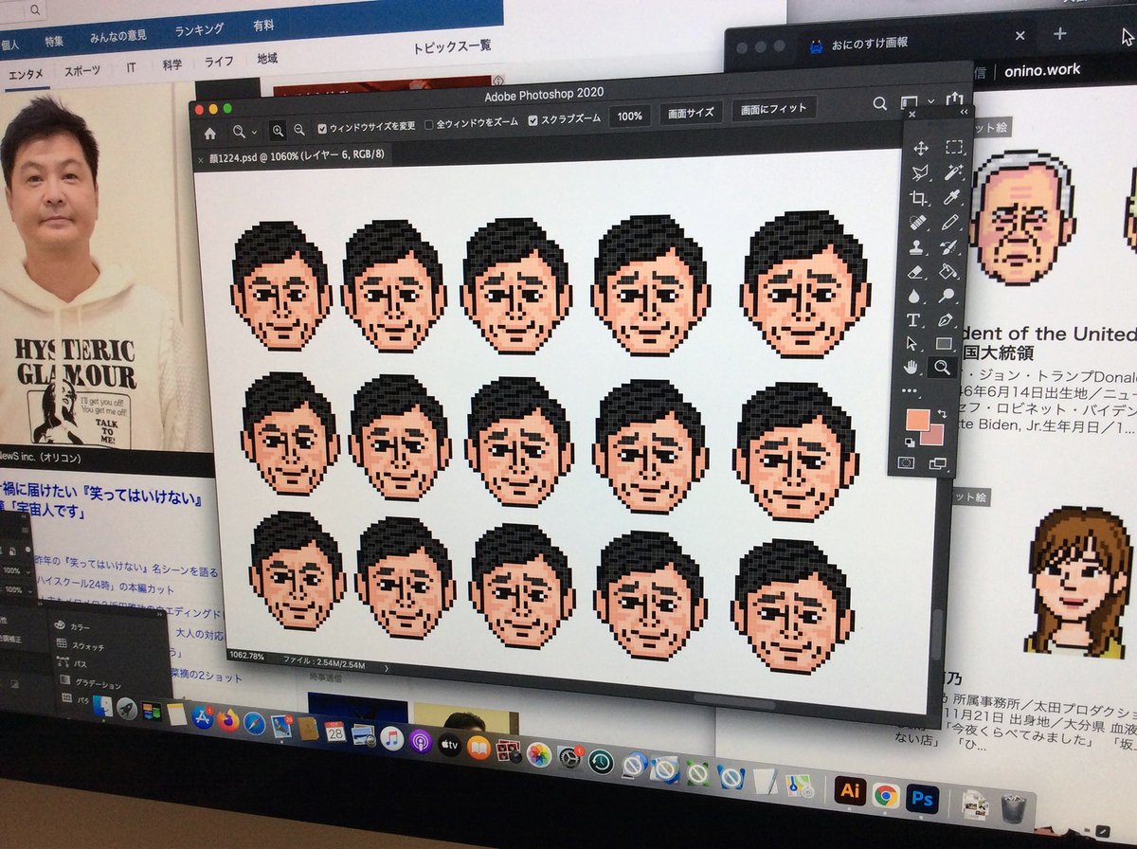
Task: Click ランキング in news site navigation
Action: click(x=199, y=31)
